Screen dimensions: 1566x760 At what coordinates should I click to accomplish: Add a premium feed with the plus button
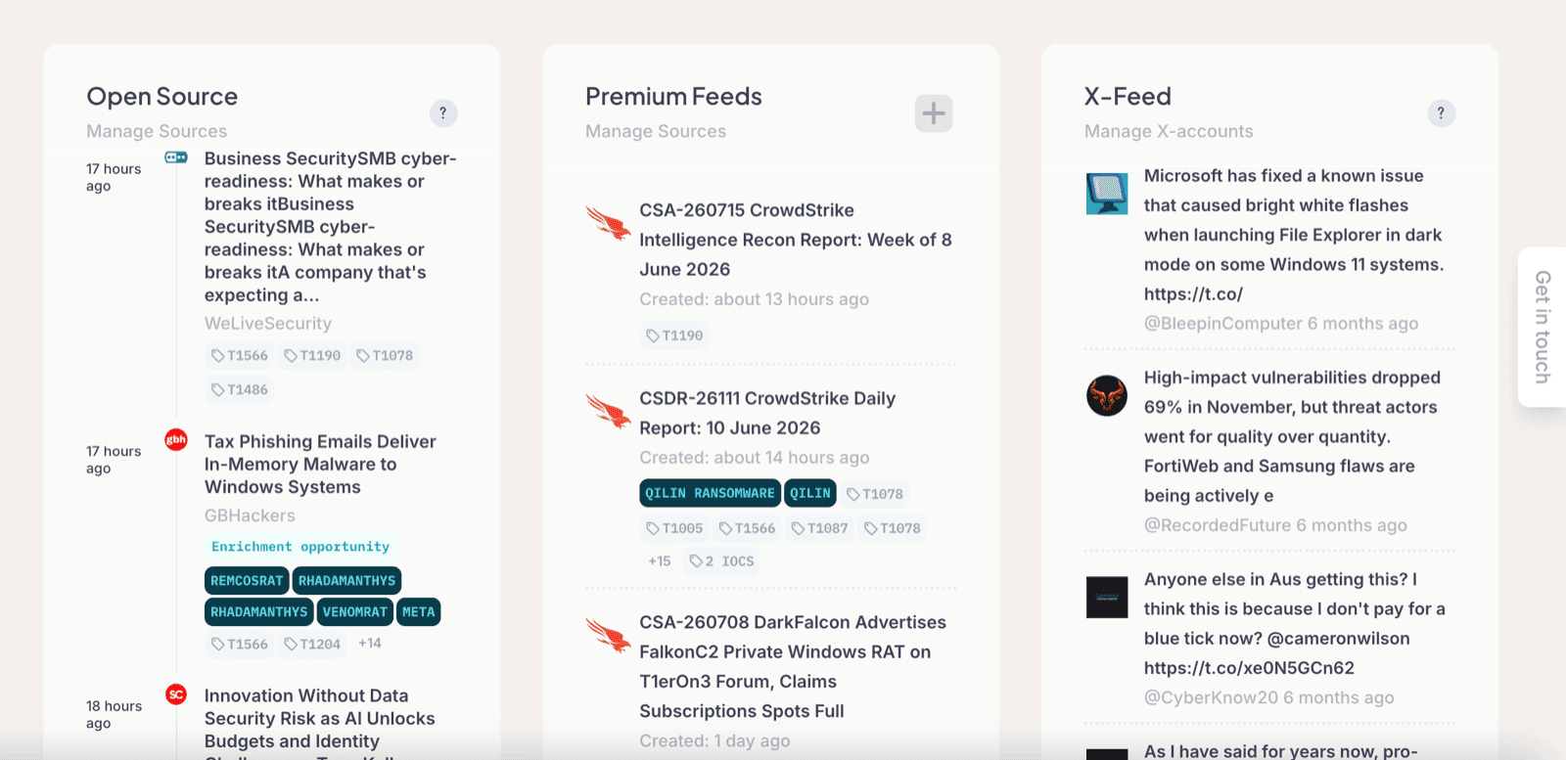tap(934, 113)
